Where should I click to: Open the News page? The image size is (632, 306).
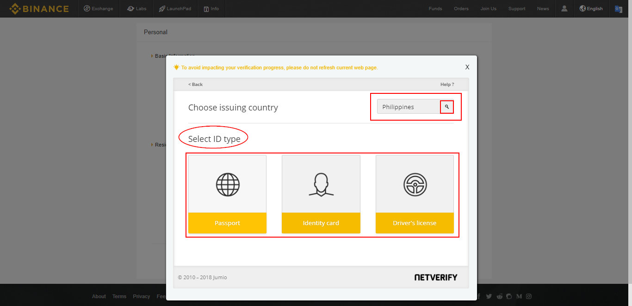tap(543, 9)
